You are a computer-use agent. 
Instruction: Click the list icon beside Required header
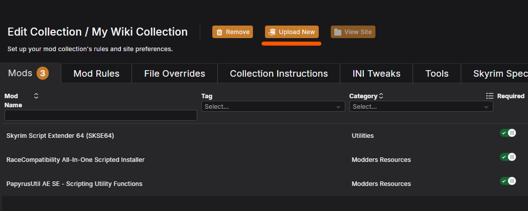coord(490,96)
